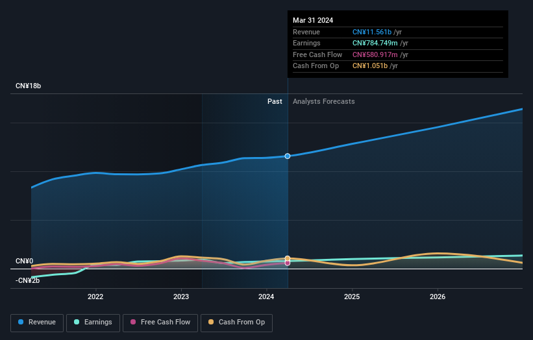This screenshot has width=533, height=340.
Task: Click the 2025 x-axis label
Action: tap(352, 297)
